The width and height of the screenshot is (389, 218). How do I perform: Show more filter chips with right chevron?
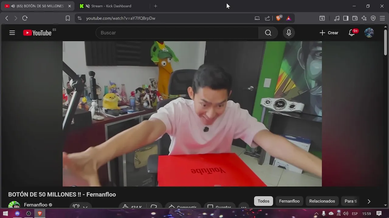pos(369,201)
